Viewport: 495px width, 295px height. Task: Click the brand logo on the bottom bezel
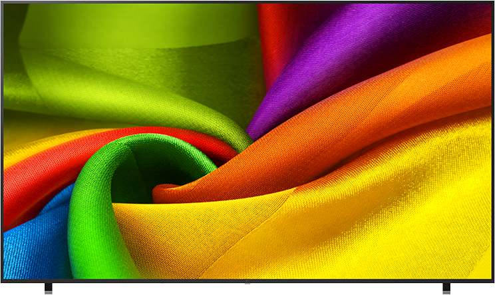point(247,281)
